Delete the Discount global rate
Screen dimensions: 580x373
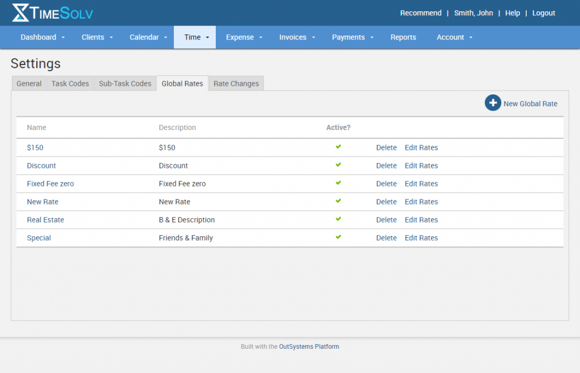[386, 166]
